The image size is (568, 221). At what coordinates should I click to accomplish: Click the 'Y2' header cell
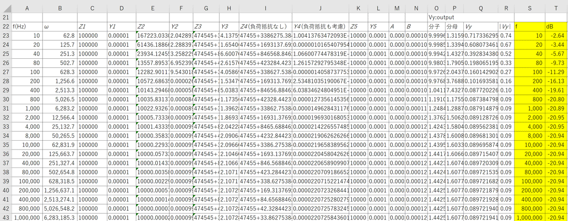coord(181,27)
